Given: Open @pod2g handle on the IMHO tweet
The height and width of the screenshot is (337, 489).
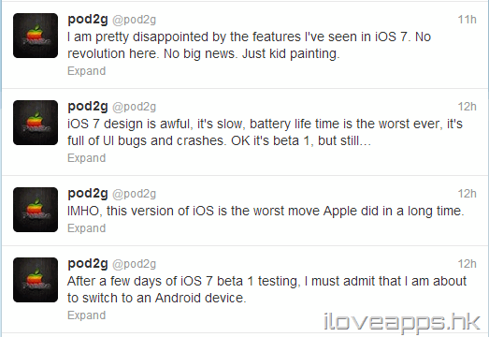Looking at the screenshot, I should pyautogui.click(x=134, y=195).
